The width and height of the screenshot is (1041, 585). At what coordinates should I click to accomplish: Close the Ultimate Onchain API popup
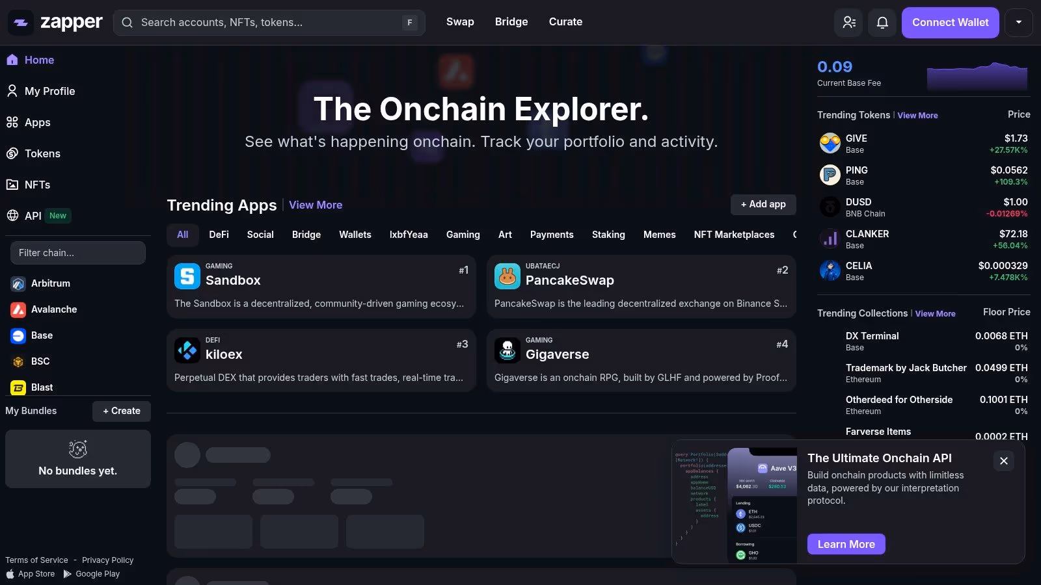point(1004,461)
